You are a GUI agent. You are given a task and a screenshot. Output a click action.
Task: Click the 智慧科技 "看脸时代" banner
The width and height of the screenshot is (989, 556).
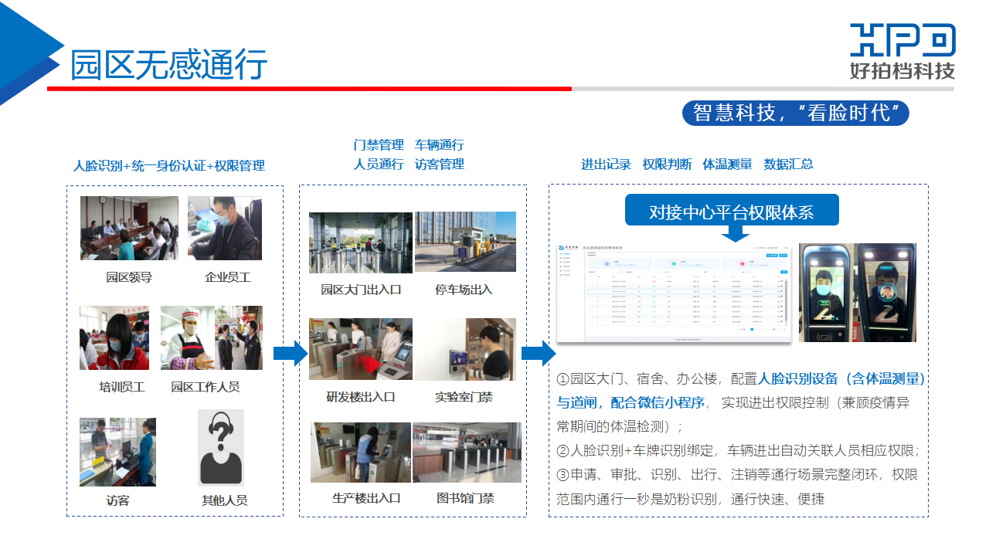coord(795,113)
